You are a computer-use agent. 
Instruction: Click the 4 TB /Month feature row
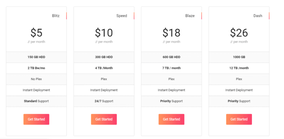coord(104,68)
